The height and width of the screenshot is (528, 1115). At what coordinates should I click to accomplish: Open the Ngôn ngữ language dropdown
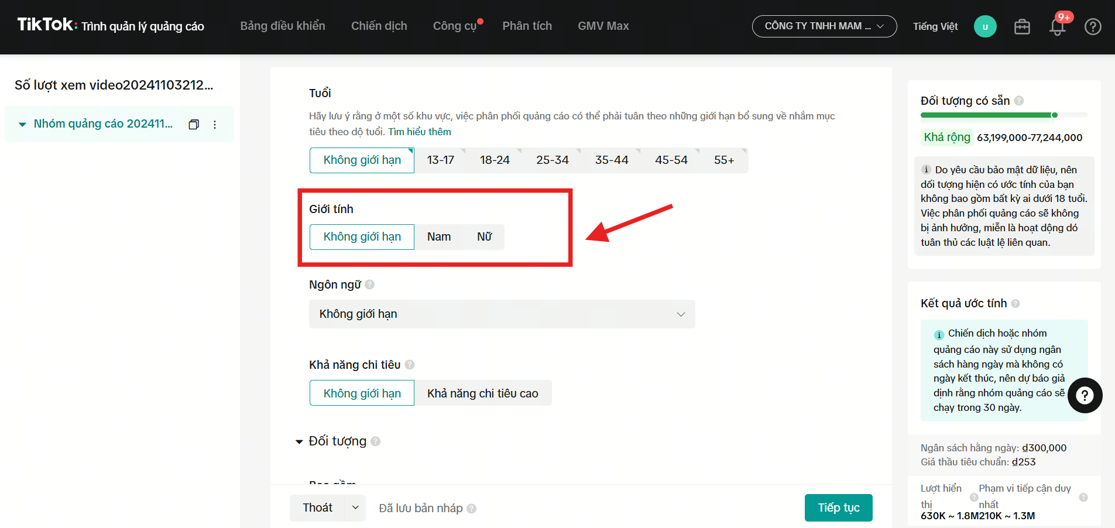click(x=502, y=314)
